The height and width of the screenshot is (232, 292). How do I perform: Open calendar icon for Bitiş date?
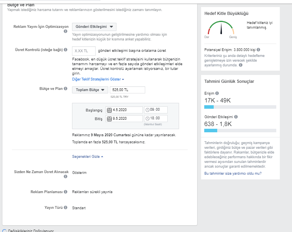pos(109,119)
